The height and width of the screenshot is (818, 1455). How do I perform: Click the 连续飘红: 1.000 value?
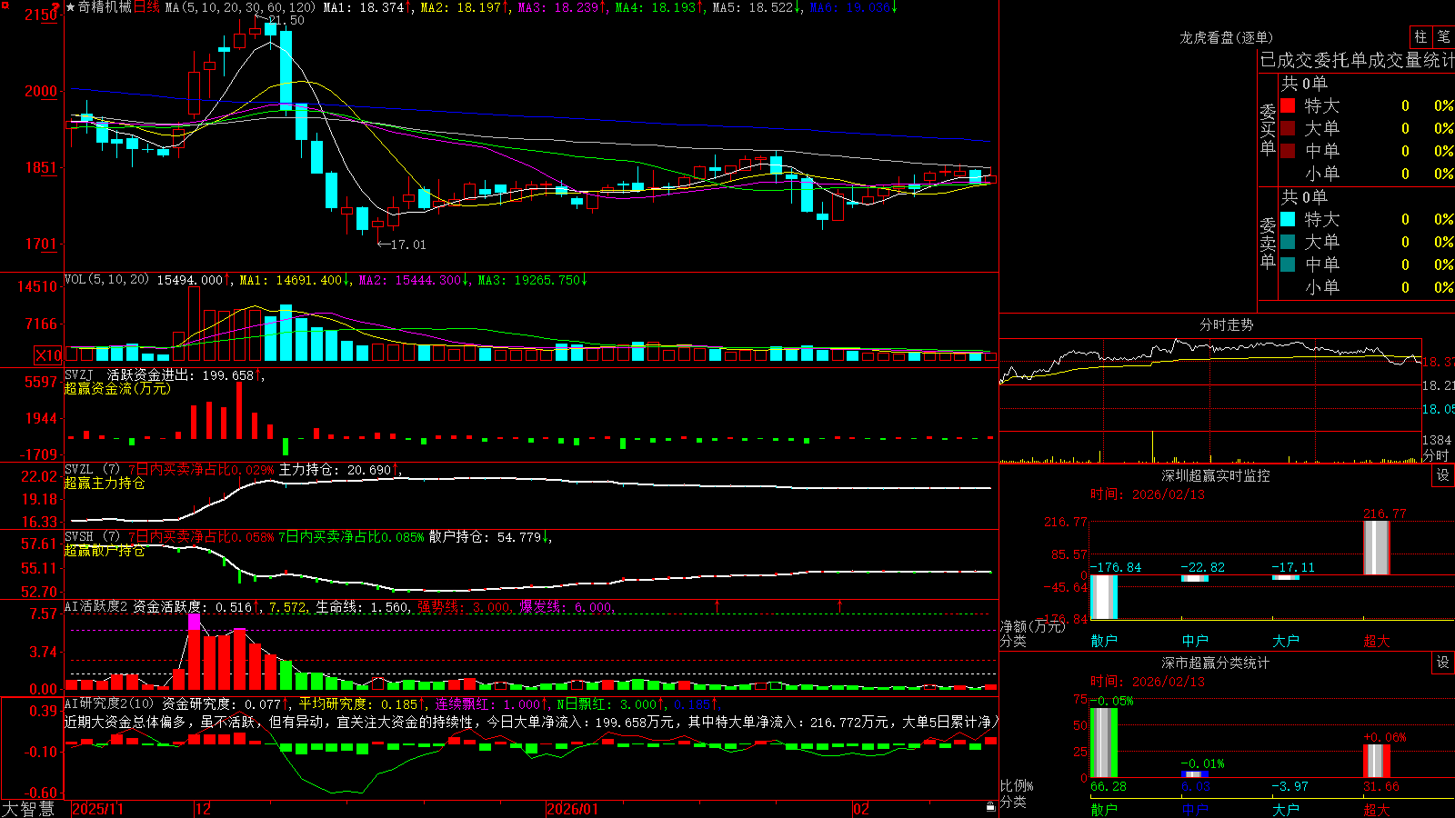(487, 704)
